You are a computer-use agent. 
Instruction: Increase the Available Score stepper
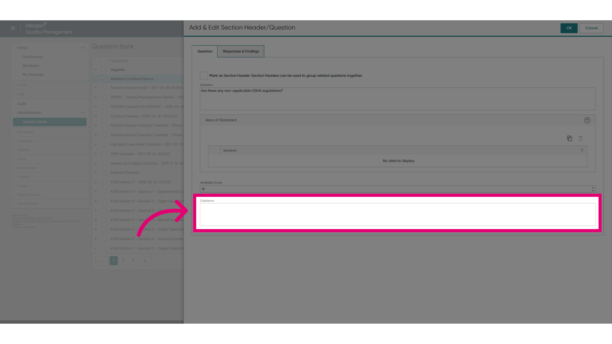(x=593, y=188)
